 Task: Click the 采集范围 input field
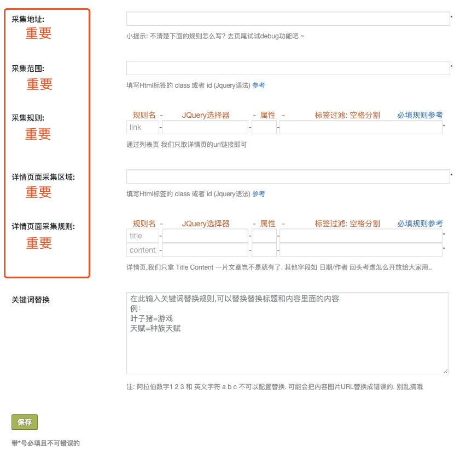click(288, 68)
